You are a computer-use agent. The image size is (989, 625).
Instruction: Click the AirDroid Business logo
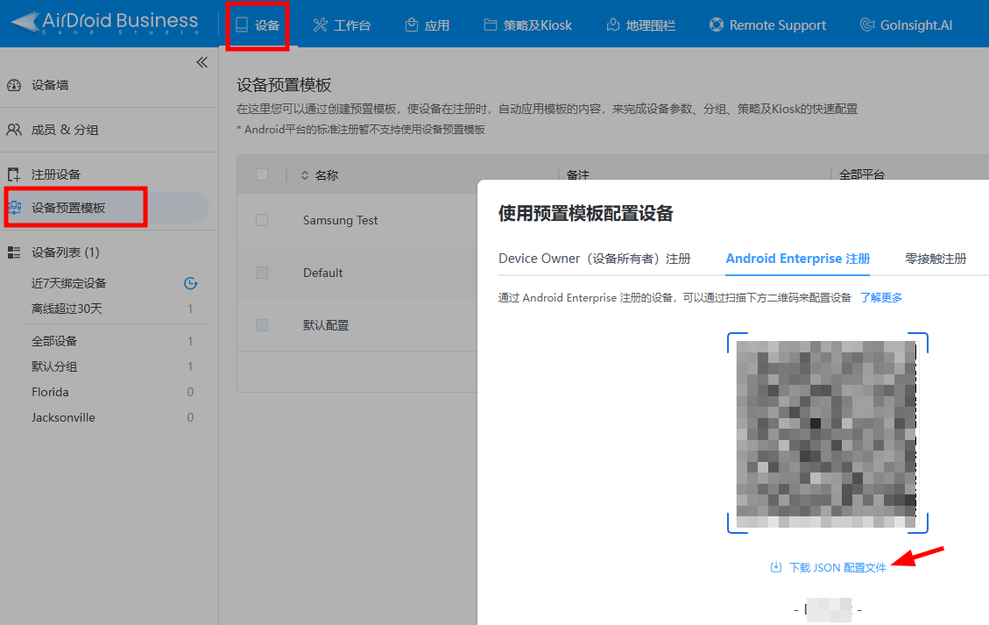(x=105, y=23)
